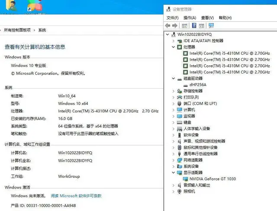Click the 阅读 Microsoft 软件许可条款 link
The image size is (277, 211).
point(76,196)
